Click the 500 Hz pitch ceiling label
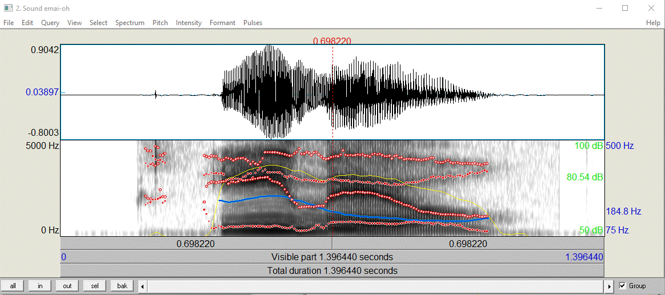The height and width of the screenshot is (295, 665). [620, 146]
